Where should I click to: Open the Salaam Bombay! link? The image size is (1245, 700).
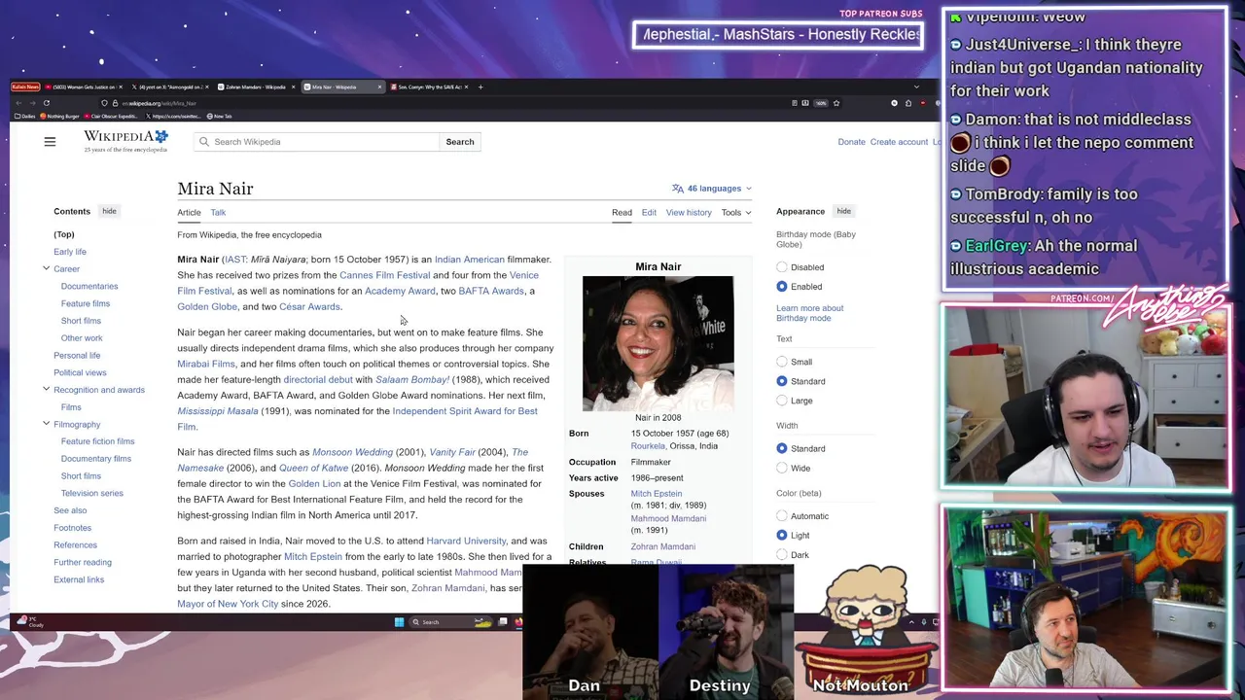click(x=412, y=379)
